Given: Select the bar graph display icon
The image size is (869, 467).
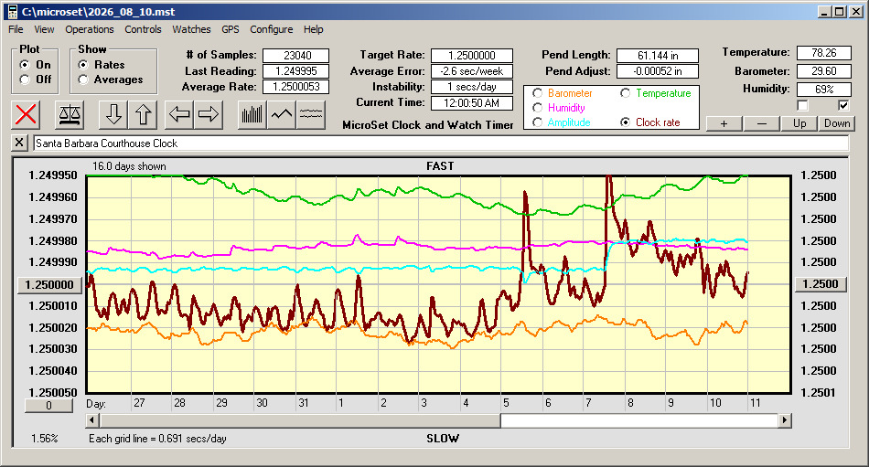Looking at the screenshot, I should [252, 114].
